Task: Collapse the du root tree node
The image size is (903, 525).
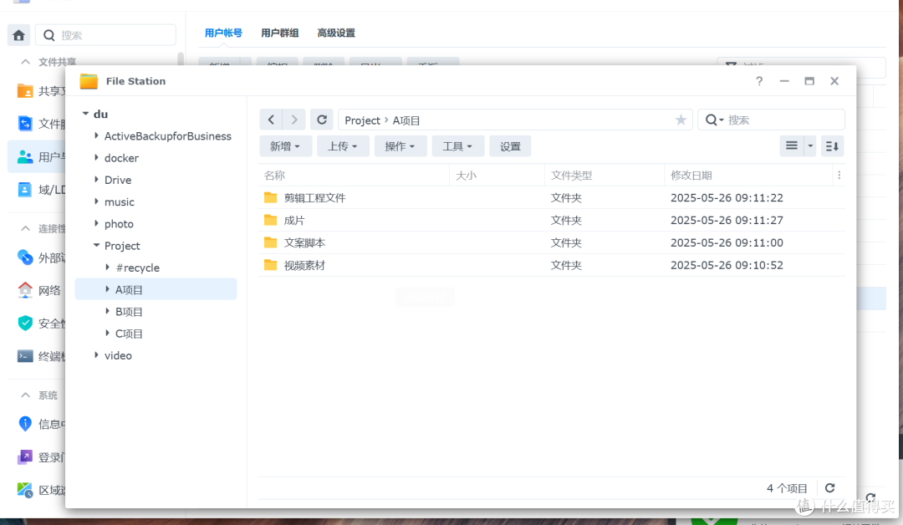Action: [85, 114]
